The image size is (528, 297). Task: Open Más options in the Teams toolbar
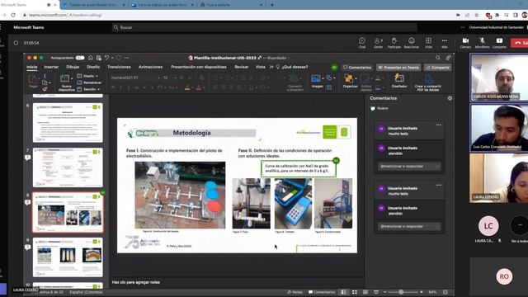(x=445, y=43)
